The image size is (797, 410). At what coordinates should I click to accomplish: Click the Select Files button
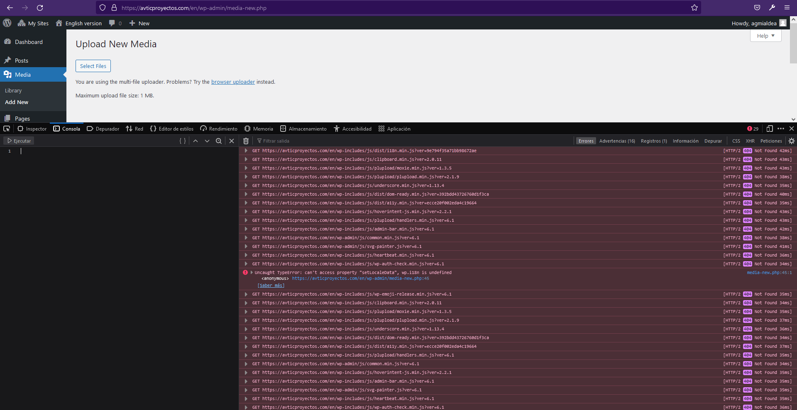[93, 66]
